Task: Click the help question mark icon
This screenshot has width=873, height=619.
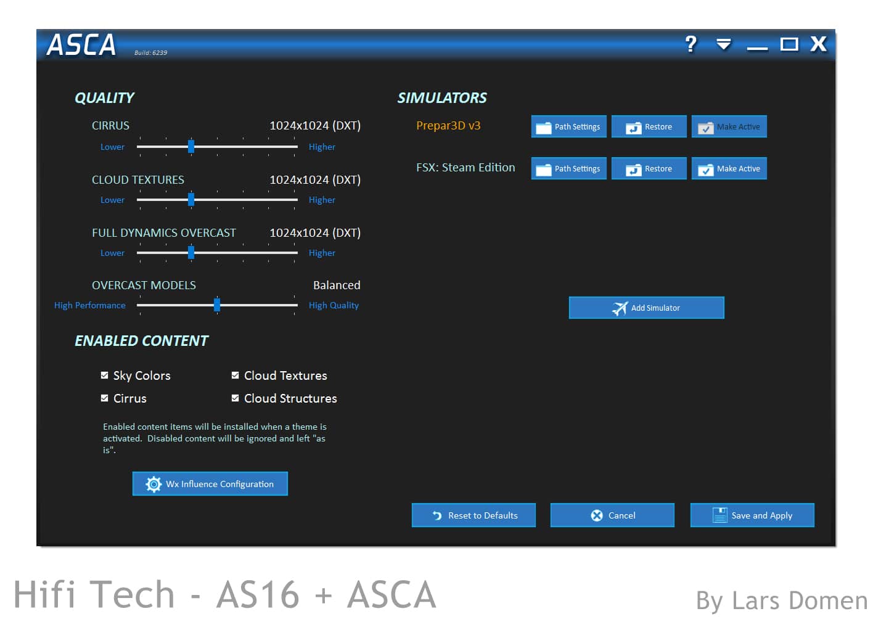Action: 691,44
